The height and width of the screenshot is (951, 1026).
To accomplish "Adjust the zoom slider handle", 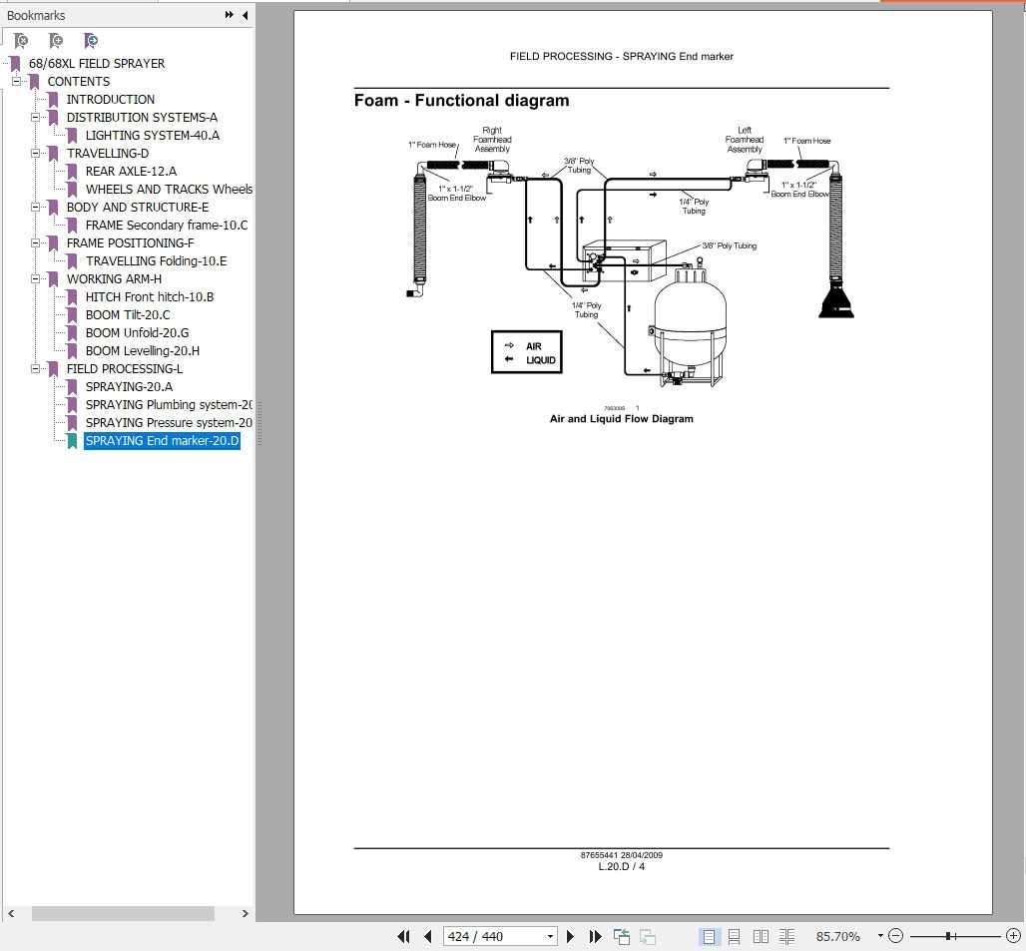I will pyautogui.click(x=948, y=936).
